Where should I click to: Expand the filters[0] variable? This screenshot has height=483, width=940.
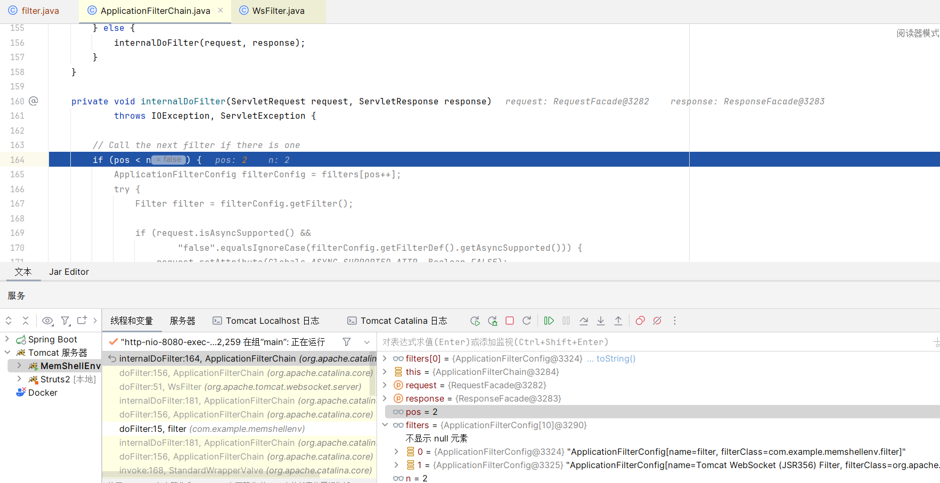pyautogui.click(x=385, y=358)
